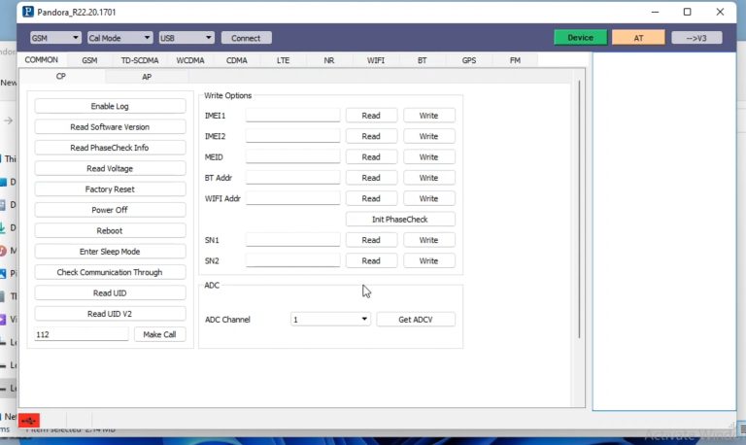
Task: Click Factory Reset button
Action: (110, 188)
